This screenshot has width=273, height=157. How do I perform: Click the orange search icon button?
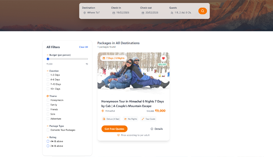pyautogui.click(x=203, y=11)
